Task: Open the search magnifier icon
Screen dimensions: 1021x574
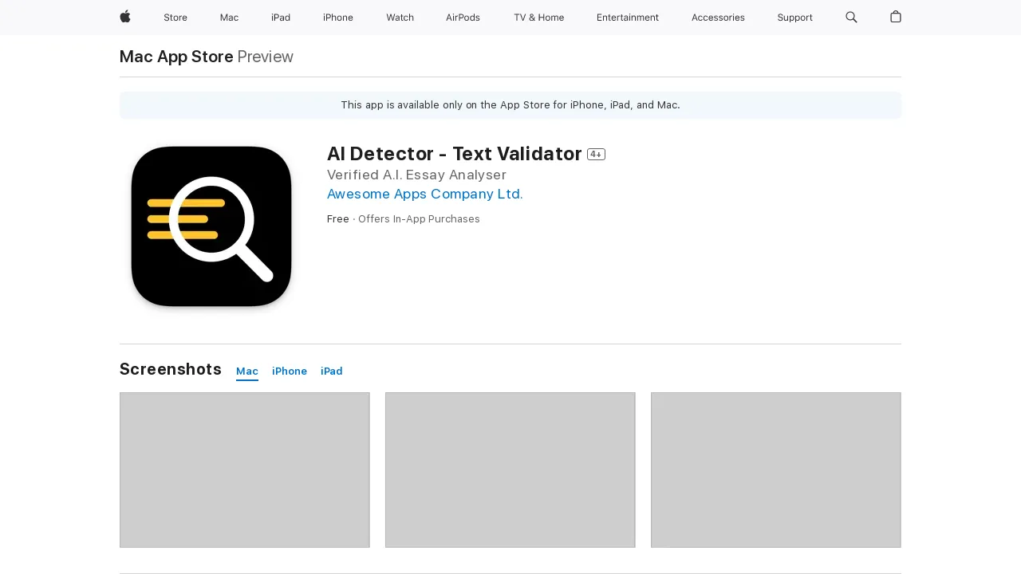Action: (x=851, y=18)
